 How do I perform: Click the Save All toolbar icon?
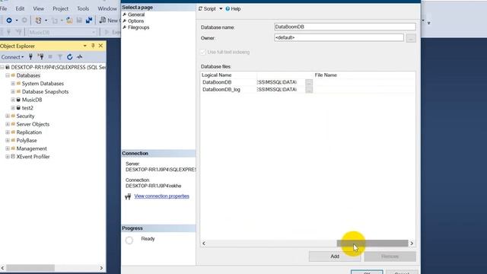tap(89, 21)
